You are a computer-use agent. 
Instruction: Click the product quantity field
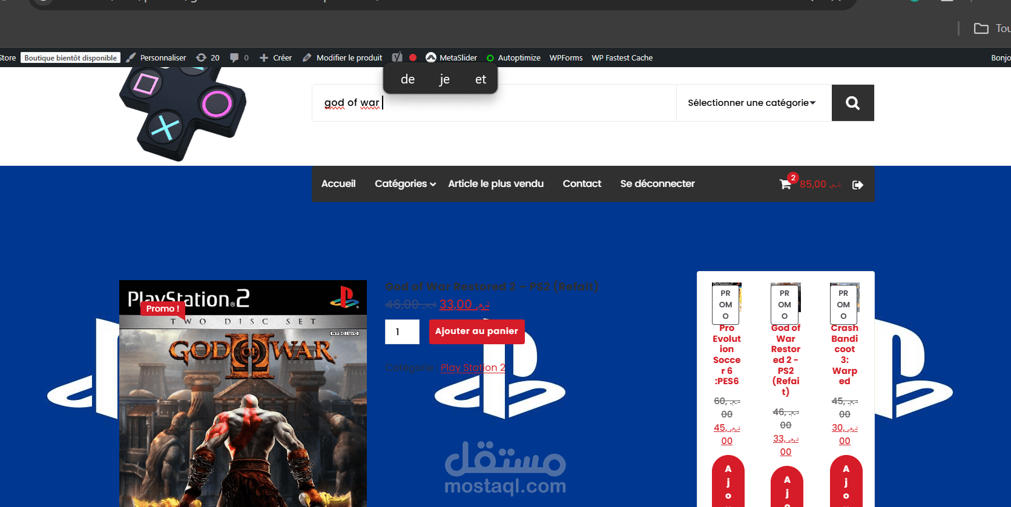point(402,332)
